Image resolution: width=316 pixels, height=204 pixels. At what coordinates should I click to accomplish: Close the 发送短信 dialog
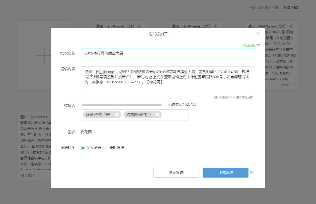(x=258, y=33)
